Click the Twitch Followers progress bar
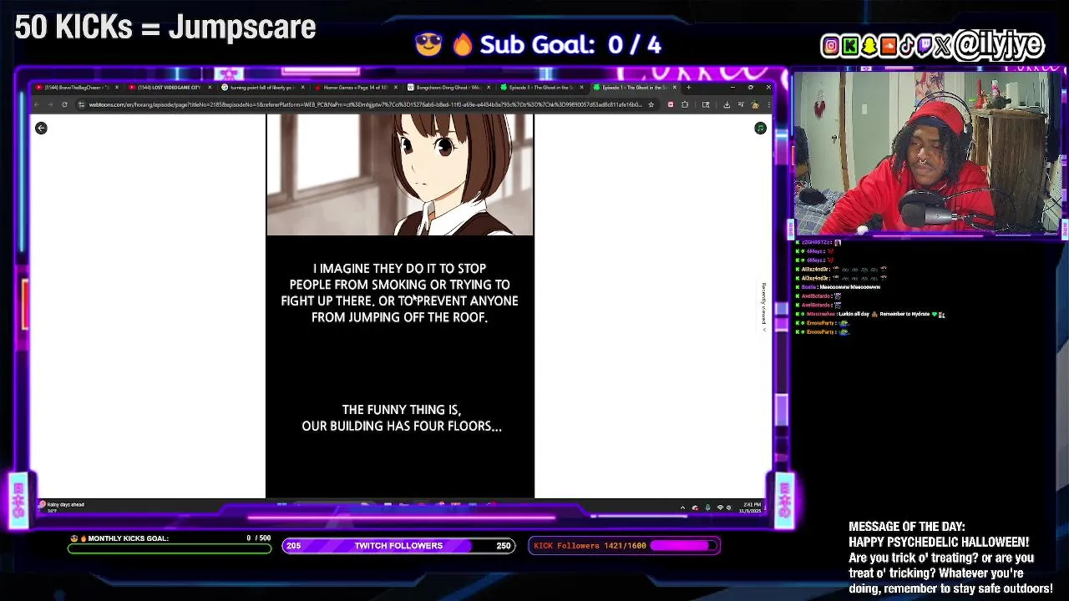The height and width of the screenshot is (601, 1069). (x=398, y=546)
